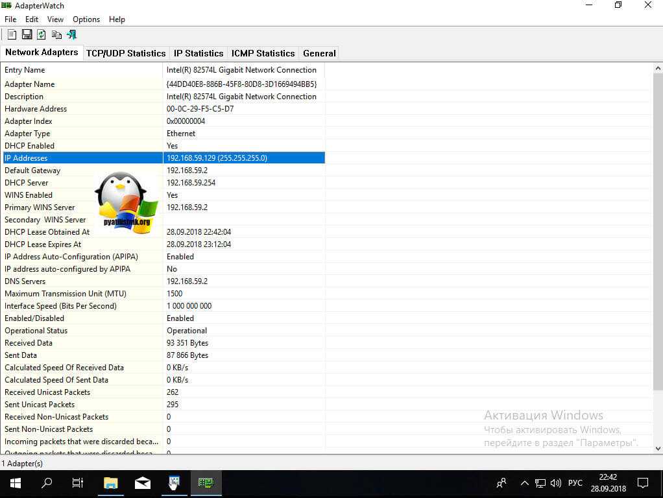Open the Action Center notification icon
Image resolution: width=663 pixels, height=498 pixels.
pyautogui.click(x=642, y=483)
